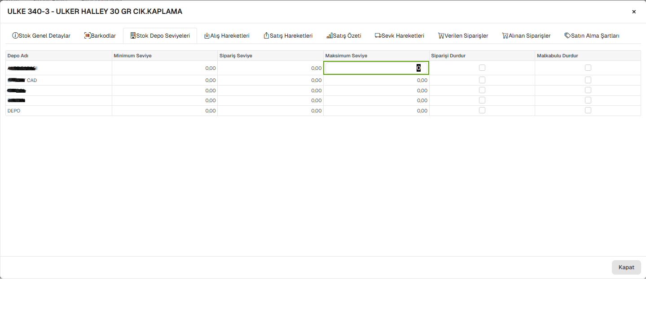Click the truck icon for Sevk Hareketleri
The width and height of the screenshot is (646, 327).
tap(378, 36)
